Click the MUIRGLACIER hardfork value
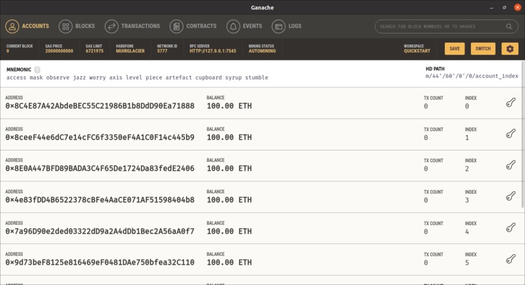Screen dimensions: 525x285 tap(130, 51)
